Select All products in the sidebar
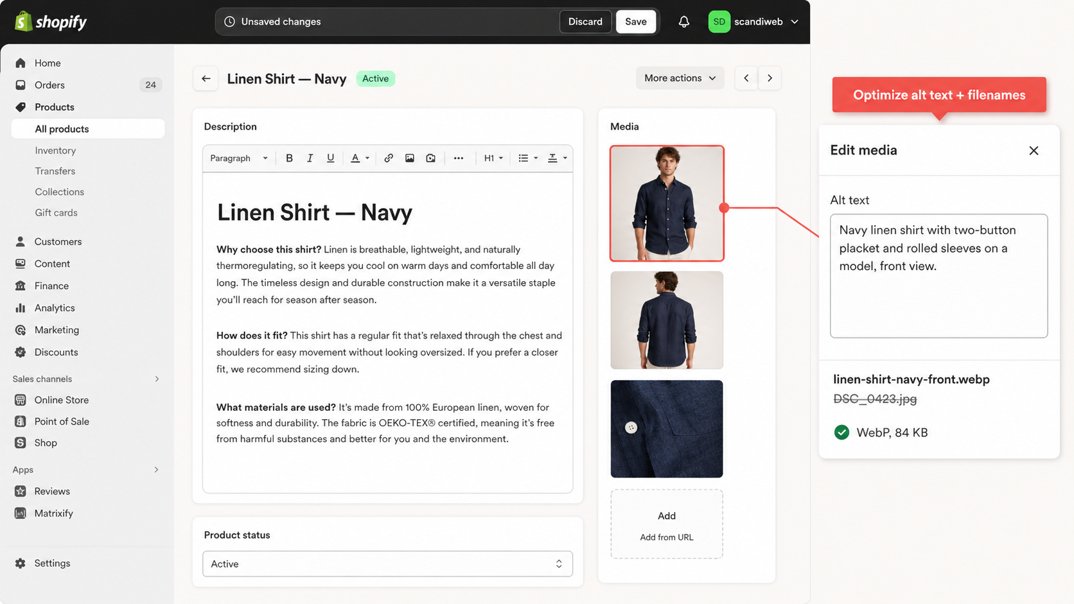The width and height of the screenshot is (1074, 604). click(x=61, y=128)
